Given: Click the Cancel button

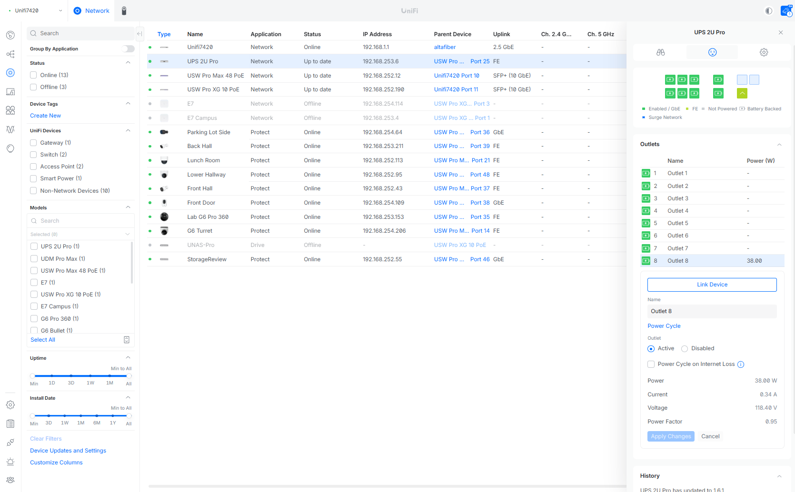Looking at the screenshot, I should pos(710,436).
